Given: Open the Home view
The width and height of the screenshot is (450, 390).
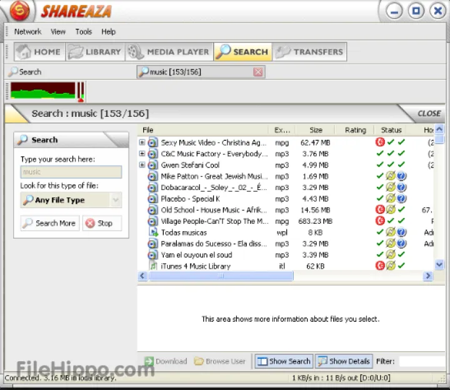Looking at the screenshot, I should 38,52.
